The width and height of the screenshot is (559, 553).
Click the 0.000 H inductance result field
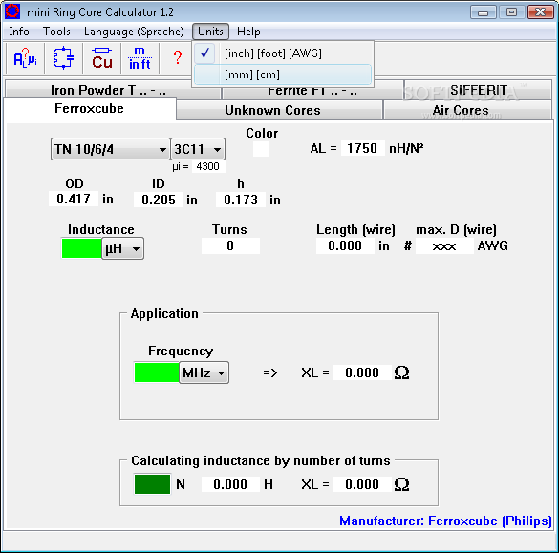click(230, 484)
